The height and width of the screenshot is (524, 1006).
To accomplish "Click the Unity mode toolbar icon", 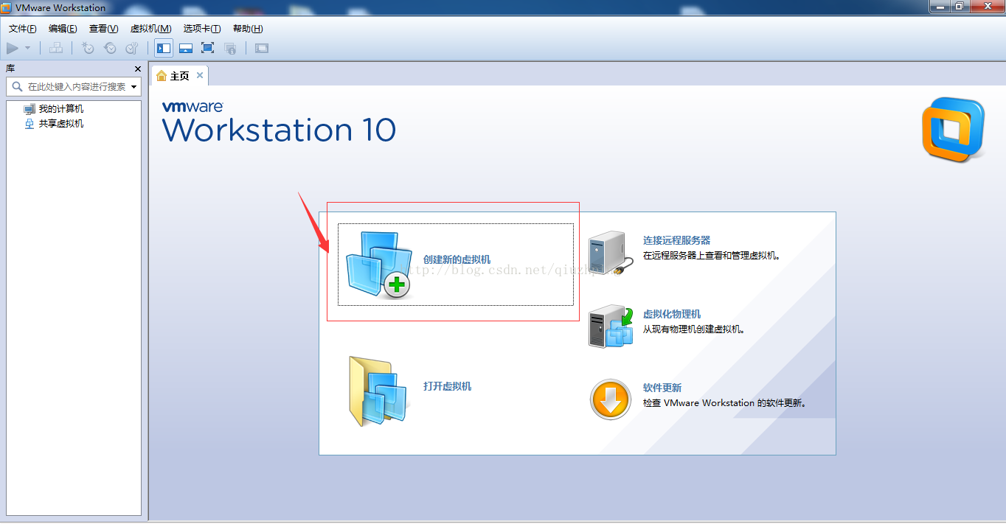I will coord(230,48).
